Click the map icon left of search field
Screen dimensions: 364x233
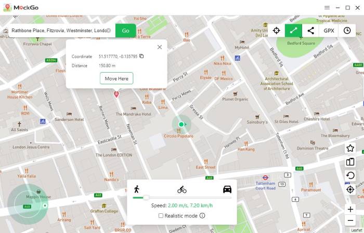click(6, 31)
